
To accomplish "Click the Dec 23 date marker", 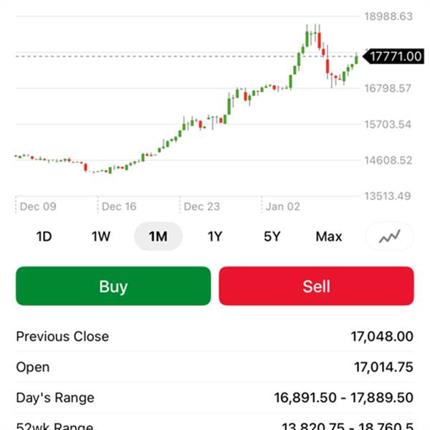I will (202, 206).
